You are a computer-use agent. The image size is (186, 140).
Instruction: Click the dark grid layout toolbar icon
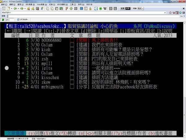click(76, 9)
